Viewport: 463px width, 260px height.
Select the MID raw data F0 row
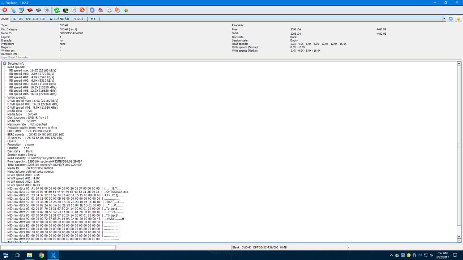(x=63, y=239)
